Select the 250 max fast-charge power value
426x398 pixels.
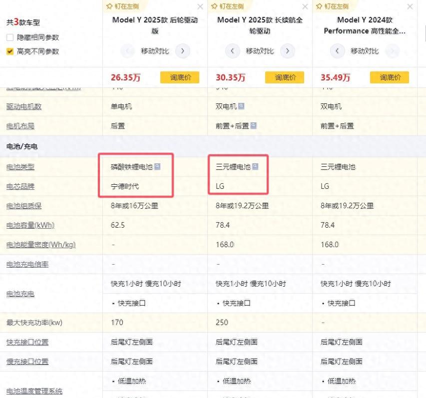point(222,323)
